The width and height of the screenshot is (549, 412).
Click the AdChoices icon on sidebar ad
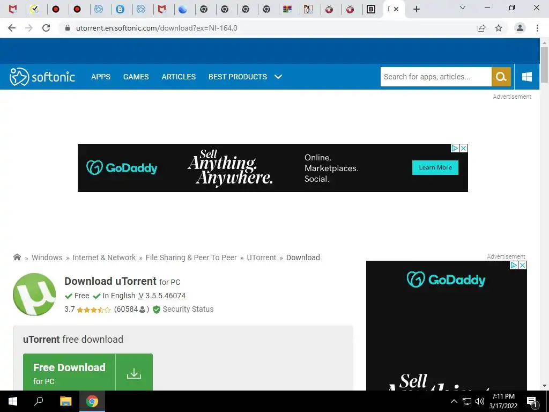(514, 265)
